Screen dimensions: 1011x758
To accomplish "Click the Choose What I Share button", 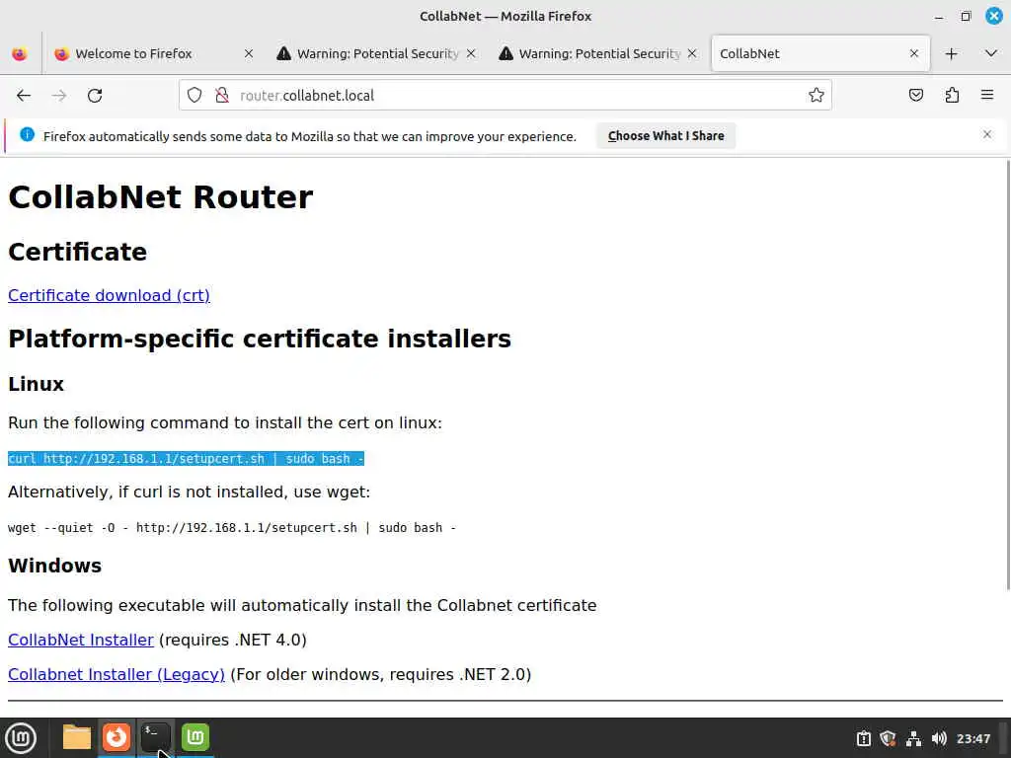I will pyautogui.click(x=665, y=136).
